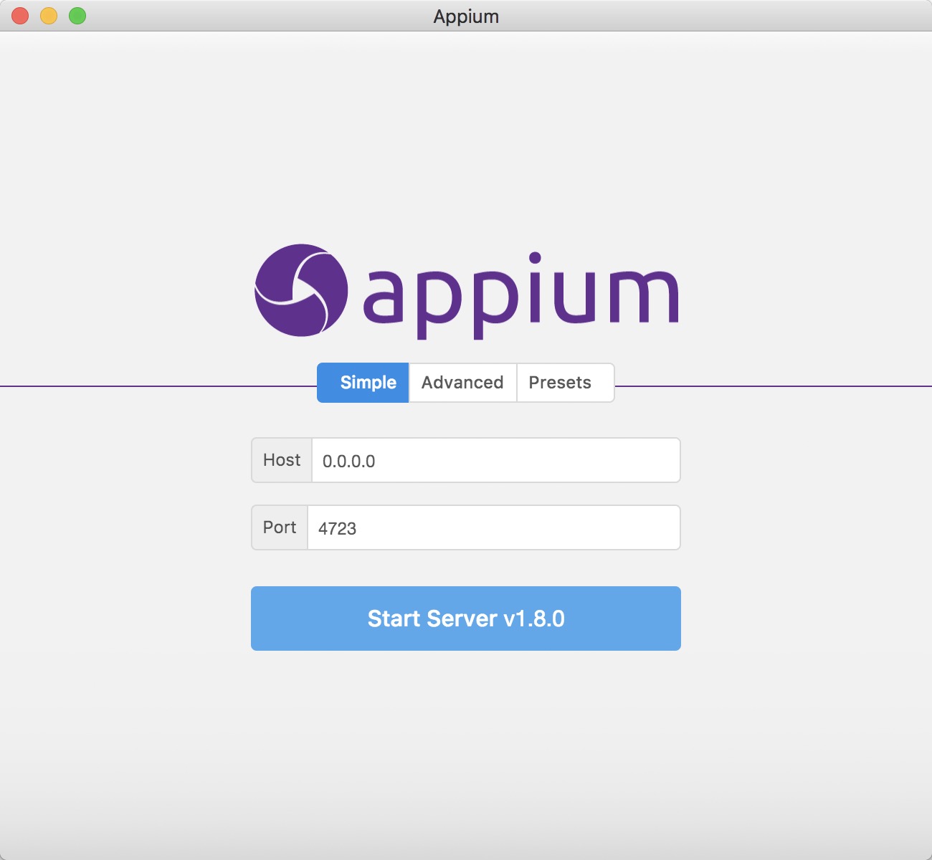The image size is (932, 860).
Task: Click the Appium title bar text
Action: coord(465,16)
